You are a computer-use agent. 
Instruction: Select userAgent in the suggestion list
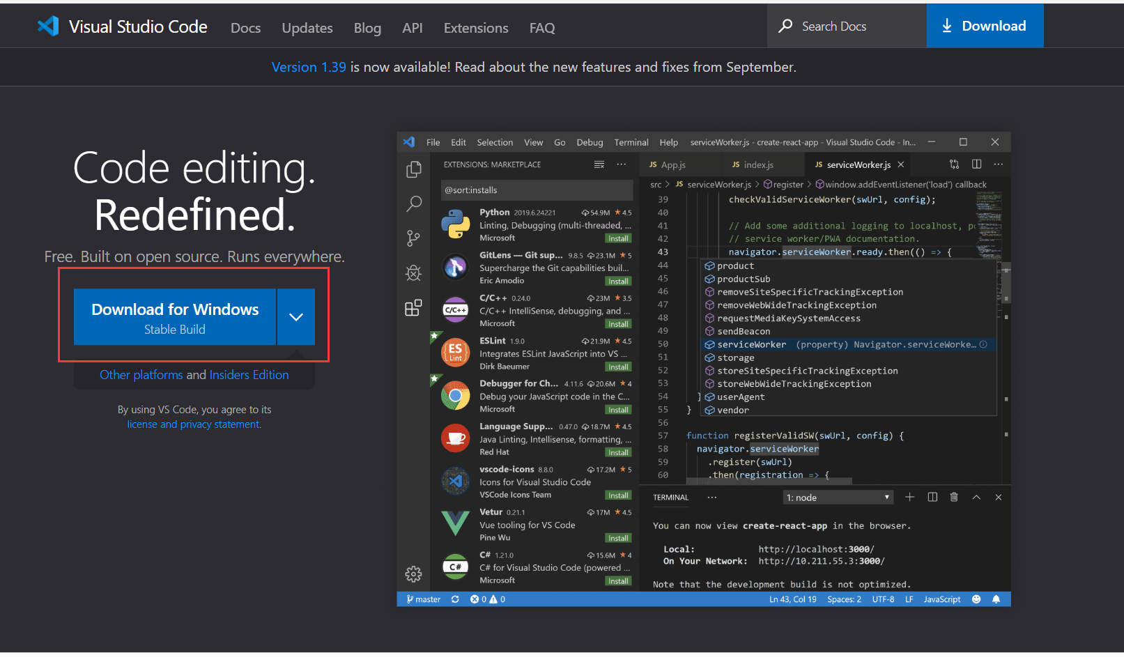(x=848, y=397)
